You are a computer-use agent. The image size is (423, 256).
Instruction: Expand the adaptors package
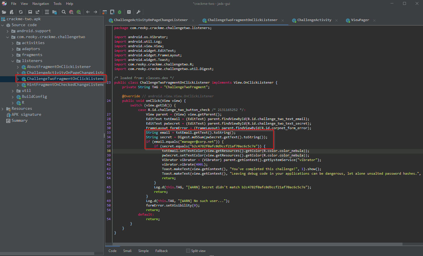click(13, 49)
